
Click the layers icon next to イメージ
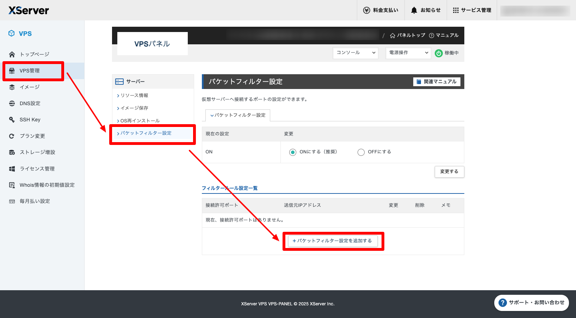tap(12, 87)
